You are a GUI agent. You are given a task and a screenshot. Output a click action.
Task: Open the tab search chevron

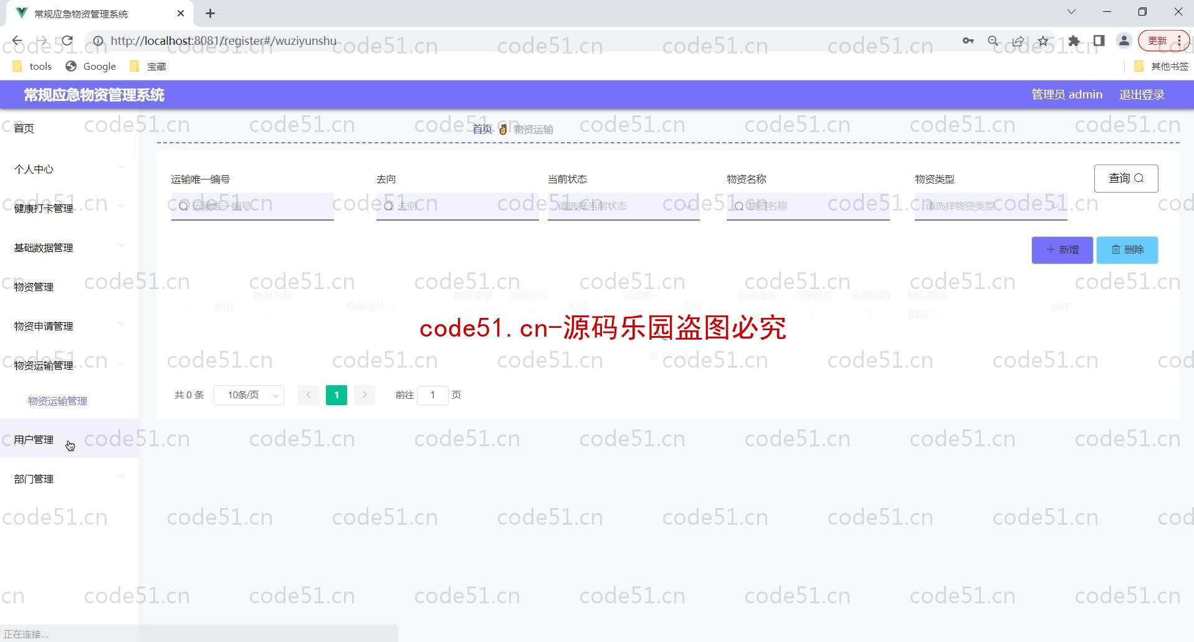click(1071, 12)
